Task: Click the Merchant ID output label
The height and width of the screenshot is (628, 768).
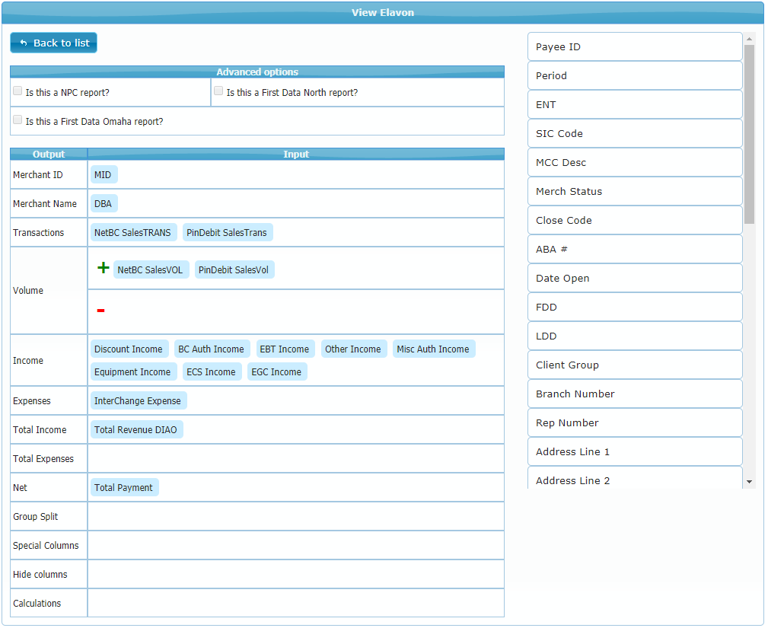Action: [x=38, y=175]
